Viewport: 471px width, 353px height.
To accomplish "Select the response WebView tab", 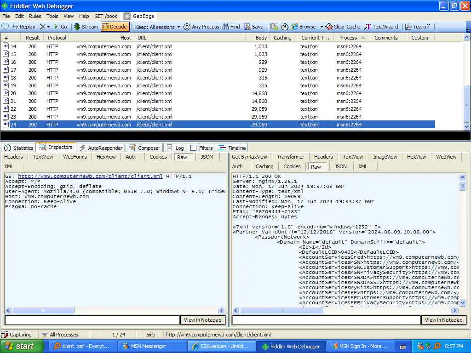I will coord(446,157).
